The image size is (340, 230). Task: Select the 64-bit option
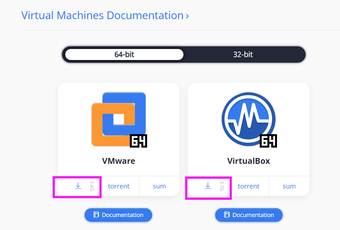124,54
